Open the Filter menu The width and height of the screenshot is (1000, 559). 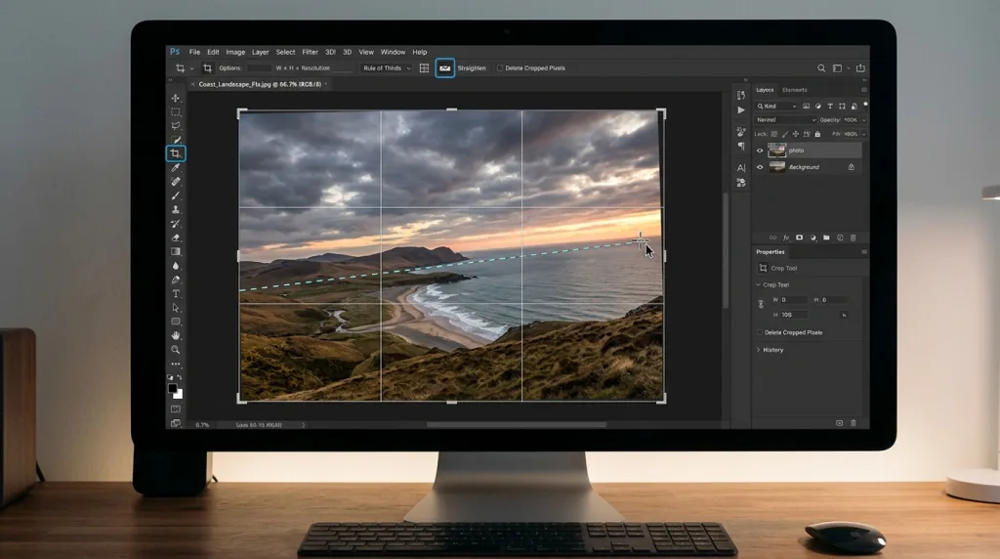[310, 53]
